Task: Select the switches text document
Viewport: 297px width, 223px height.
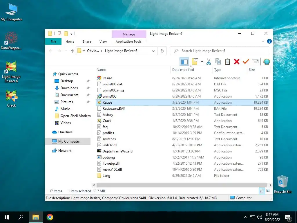Action: pos(183,139)
